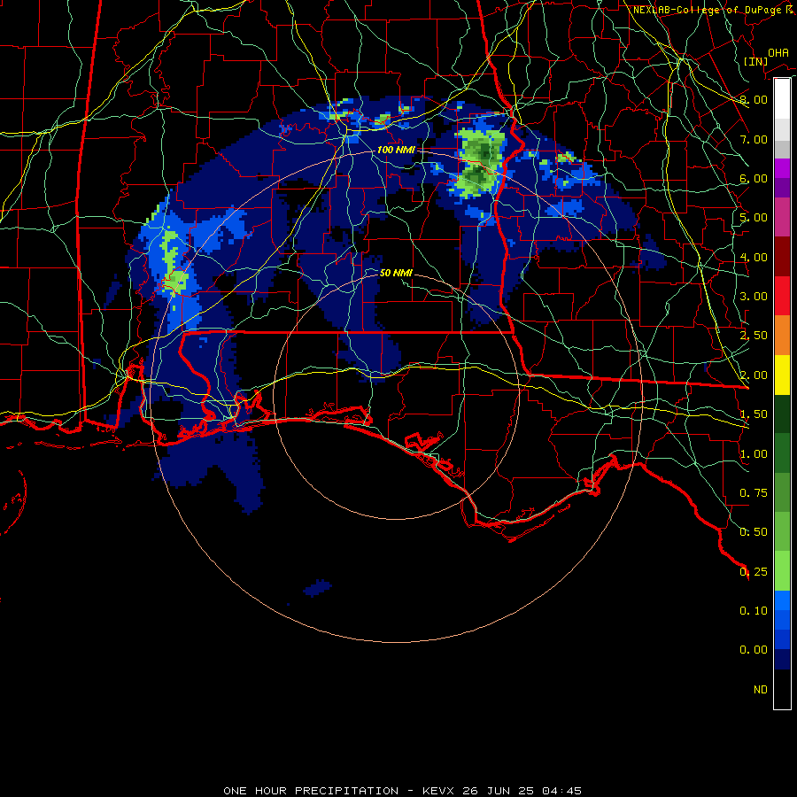
Task: Click the 1.00 legend value
Action: coord(754,454)
